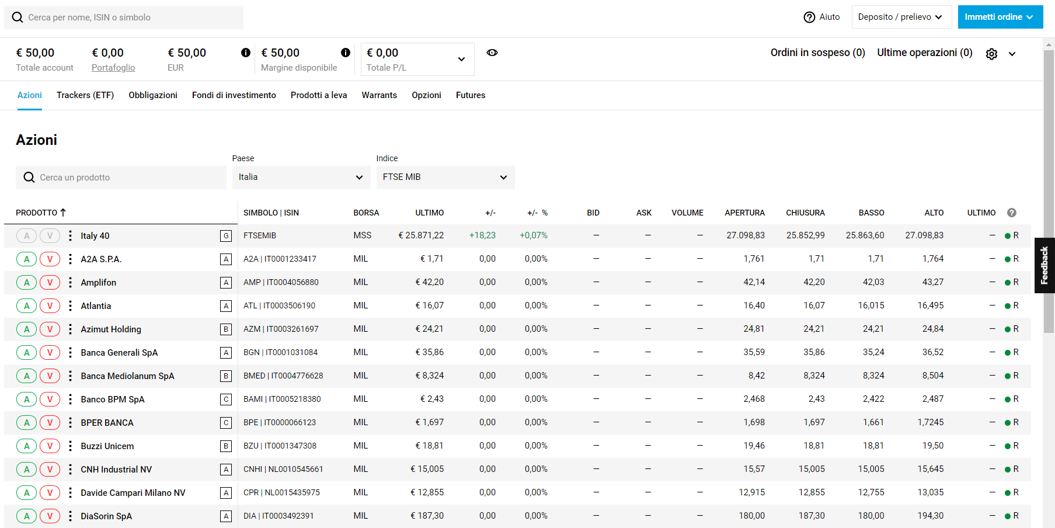
Task: Click the table help question mark icon
Action: (x=1012, y=213)
